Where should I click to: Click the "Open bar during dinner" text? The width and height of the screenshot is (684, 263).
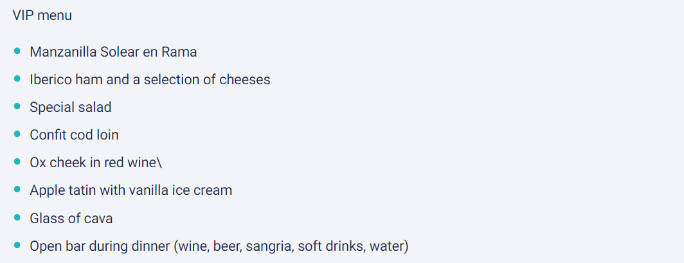[99, 246]
